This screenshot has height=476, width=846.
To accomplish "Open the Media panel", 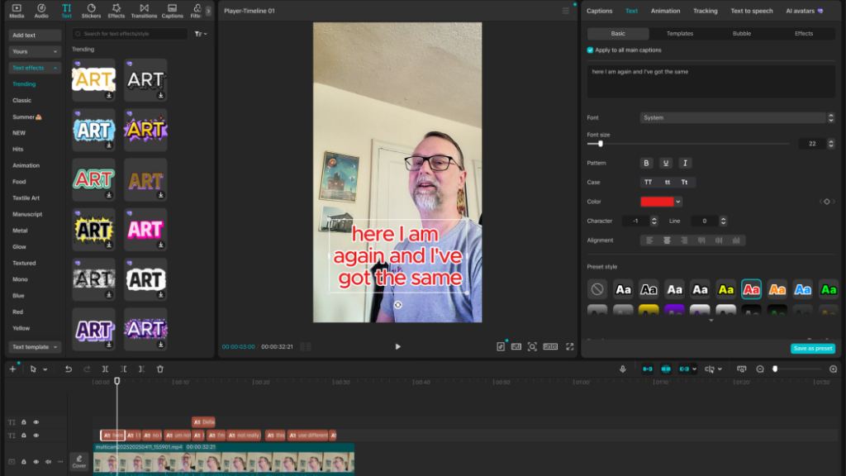I will tap(17, 11).
